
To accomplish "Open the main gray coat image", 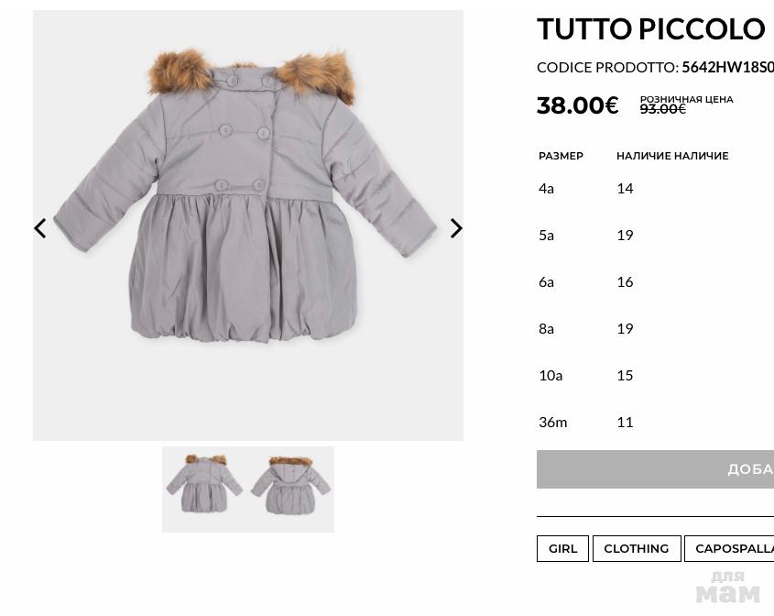I will tap(248, 225).
